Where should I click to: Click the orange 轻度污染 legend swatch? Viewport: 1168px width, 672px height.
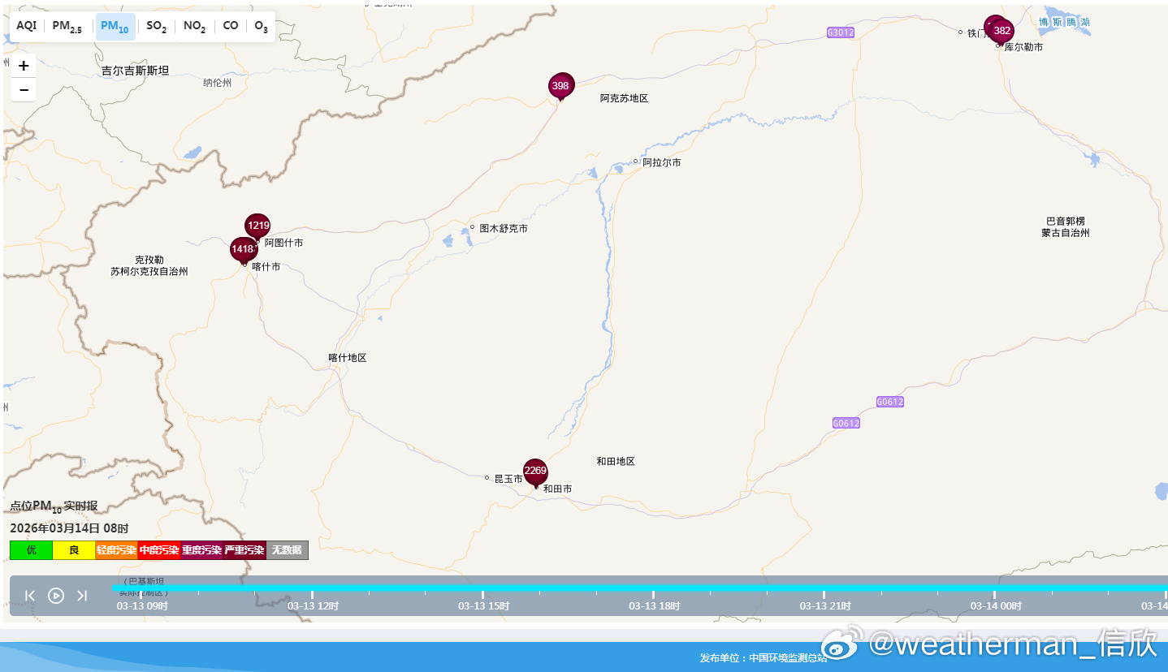click(116, 550)
